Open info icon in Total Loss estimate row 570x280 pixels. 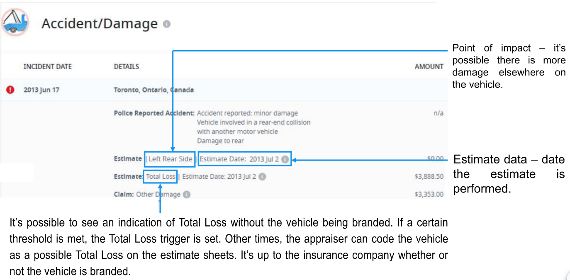[262, 177]
